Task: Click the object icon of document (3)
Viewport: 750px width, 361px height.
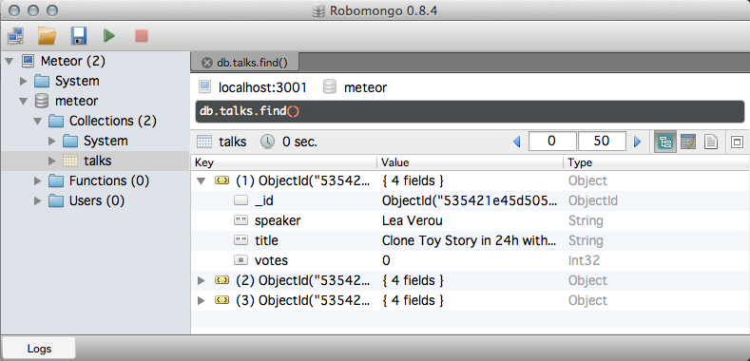Action: pos(221,301)
